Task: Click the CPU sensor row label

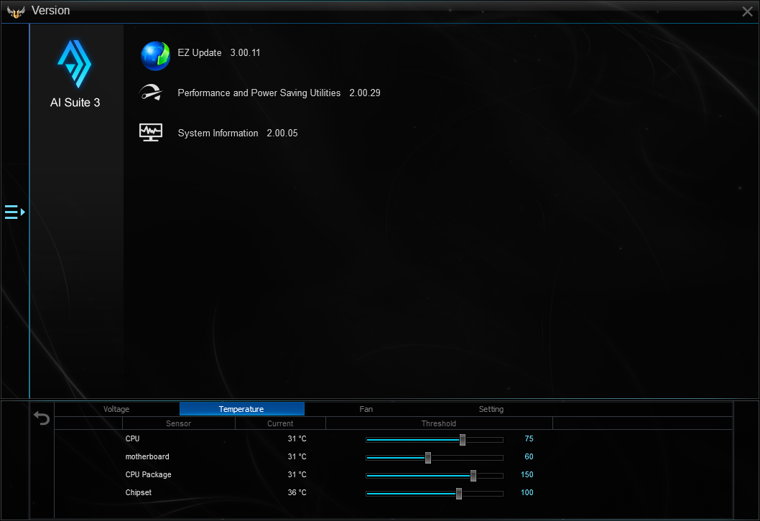Action: pos(132,438)
